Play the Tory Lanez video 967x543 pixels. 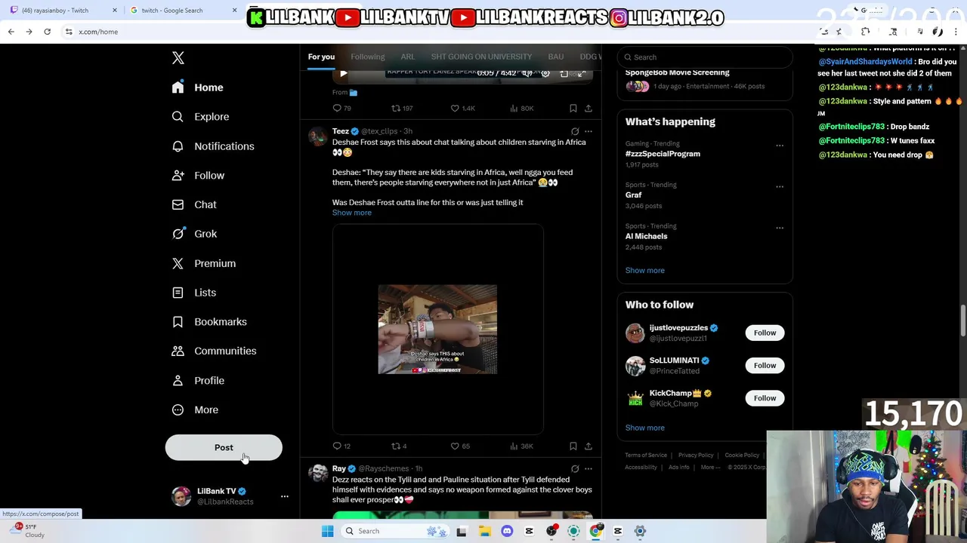[343, 73]
